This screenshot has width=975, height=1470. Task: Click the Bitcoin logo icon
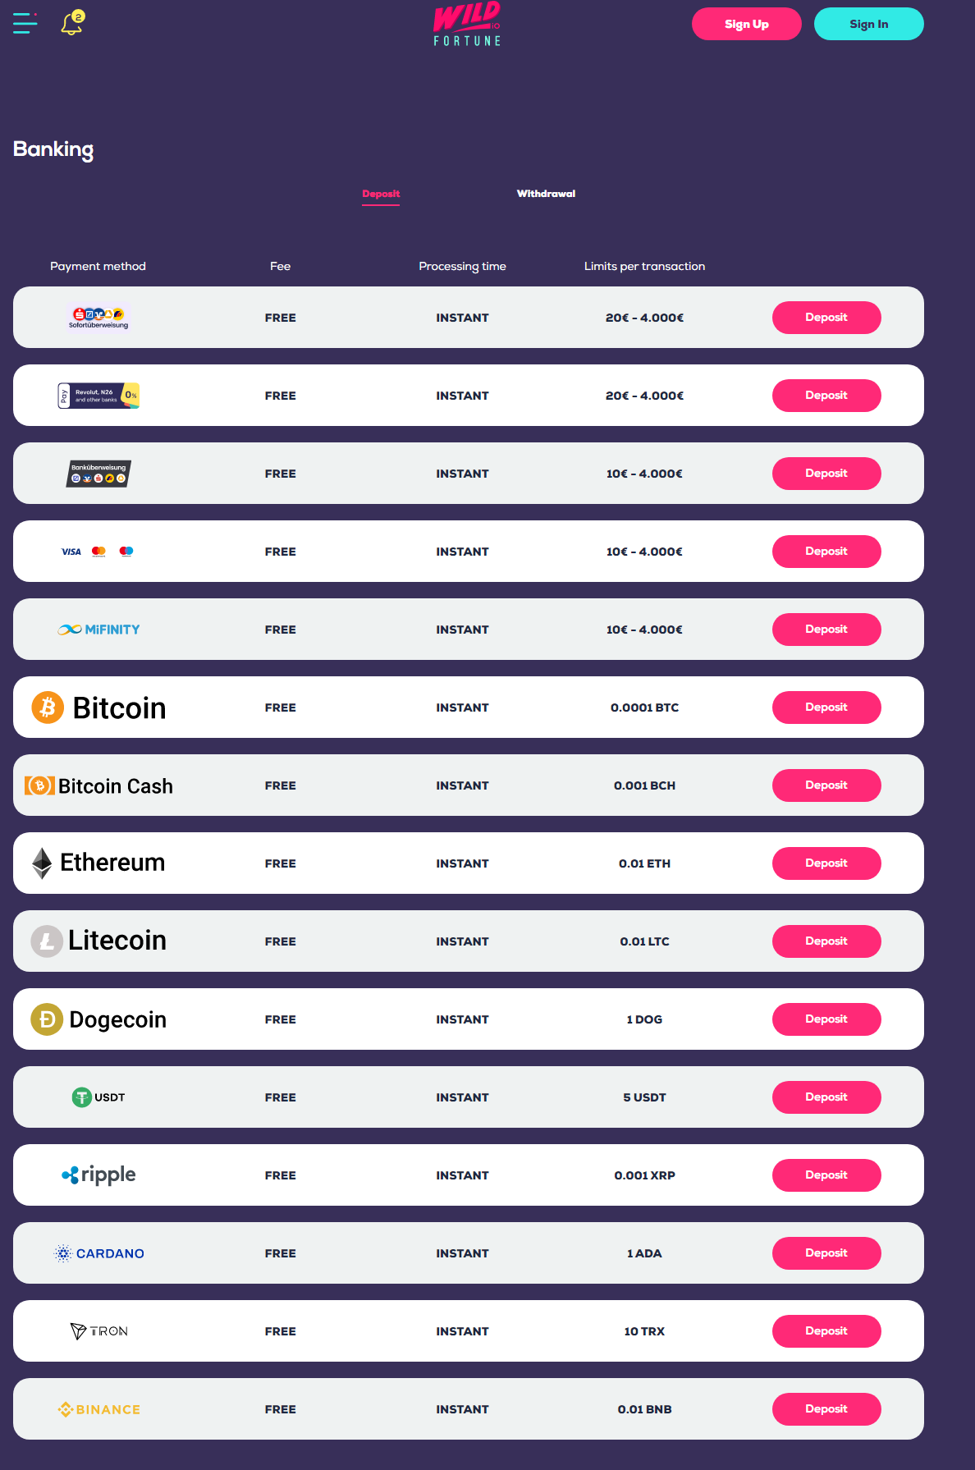coord(48,708)
